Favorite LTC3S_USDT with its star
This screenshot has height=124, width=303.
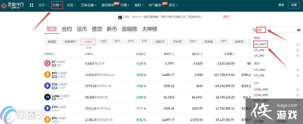(298, 95)
